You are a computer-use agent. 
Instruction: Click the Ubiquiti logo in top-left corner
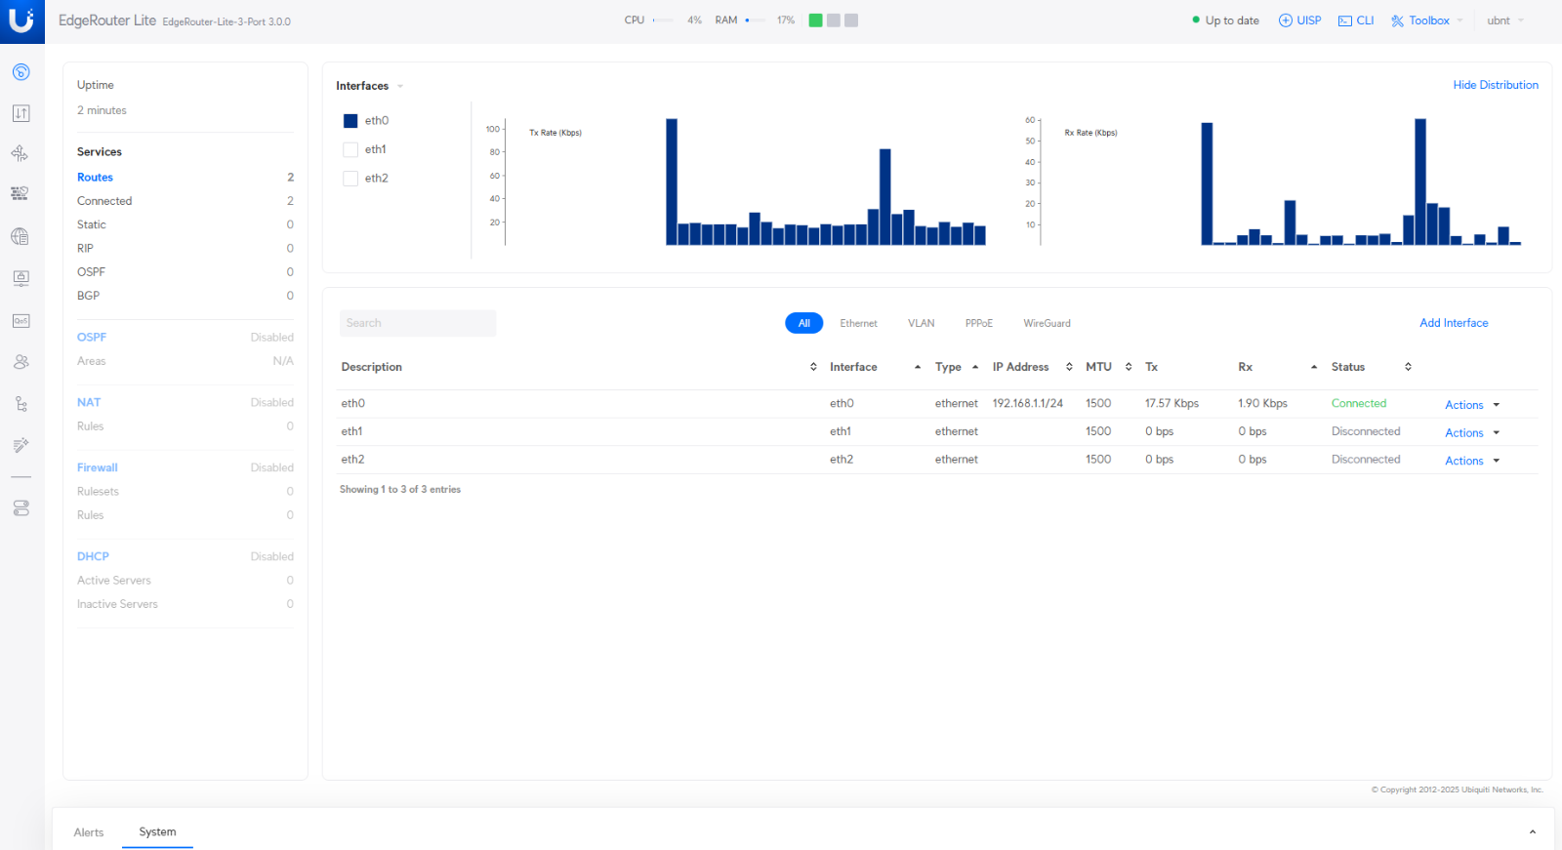(x=21, y=20)
